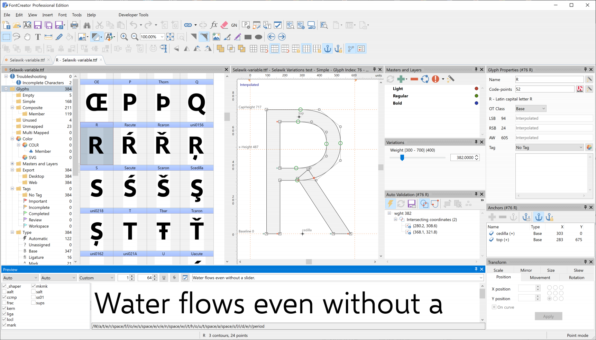Viewport: 596px width, 340px height.
Task: Open the Font menu
Action: (62, 15)
